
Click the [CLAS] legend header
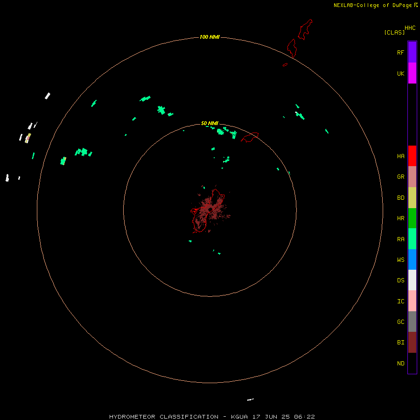click(x=394, y=32)
